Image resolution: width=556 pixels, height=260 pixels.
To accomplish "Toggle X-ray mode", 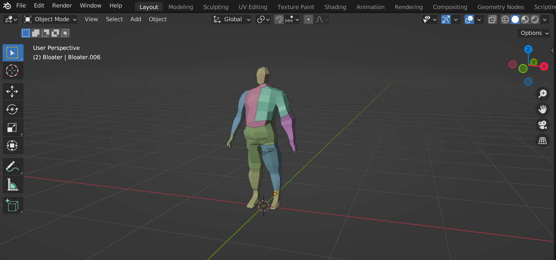I will pos(492,19).
